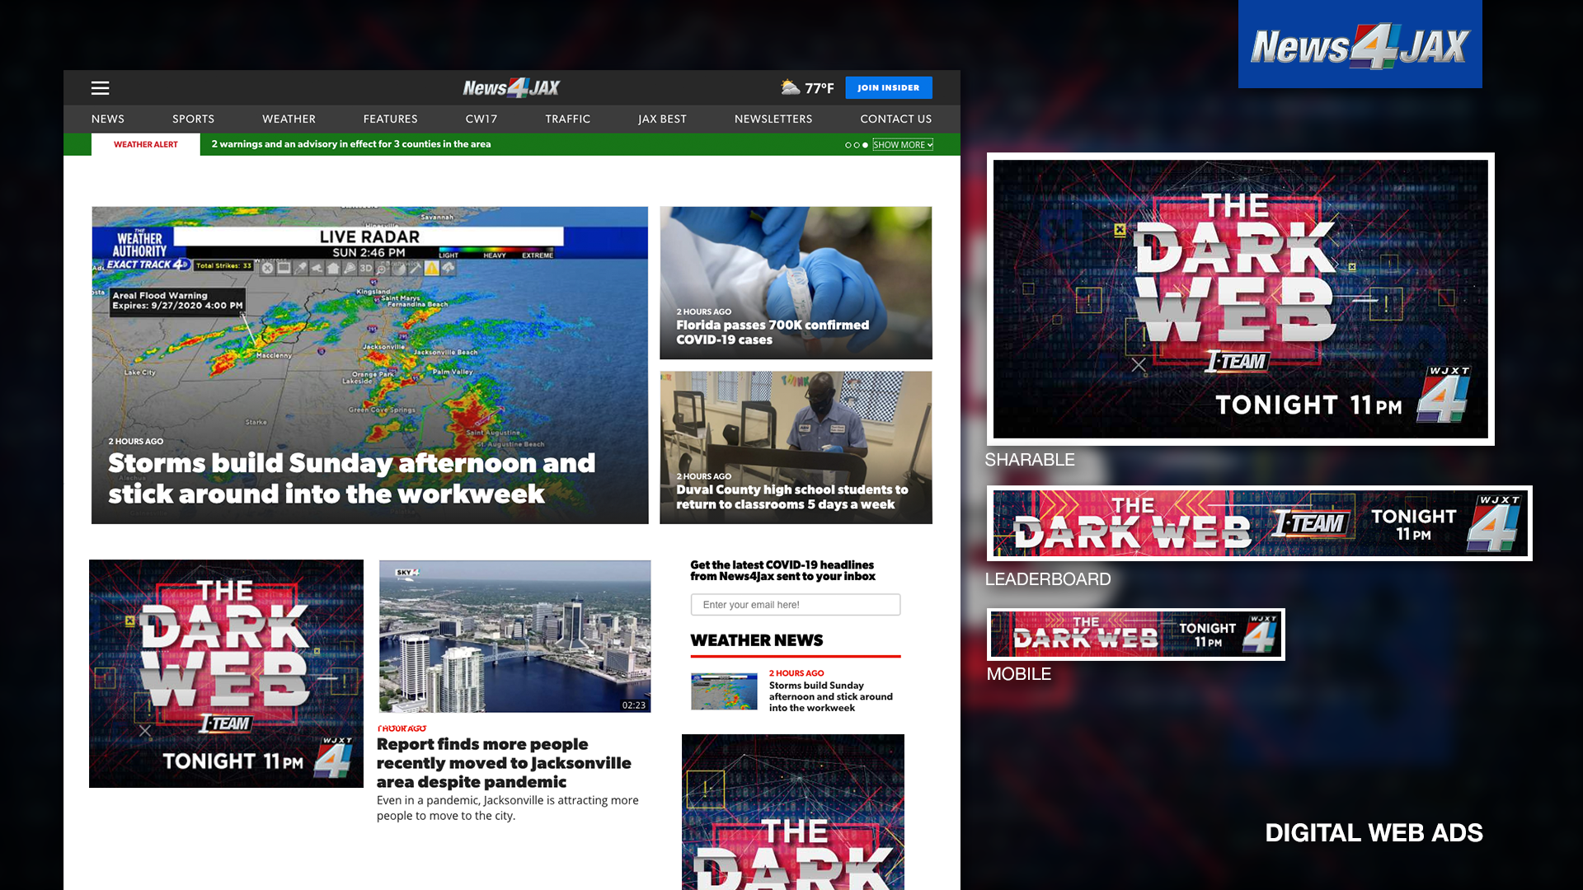Viewport: 1583px width, 890px height.
Task: Open the JAX BEST menu
Action: coord(662,119)
